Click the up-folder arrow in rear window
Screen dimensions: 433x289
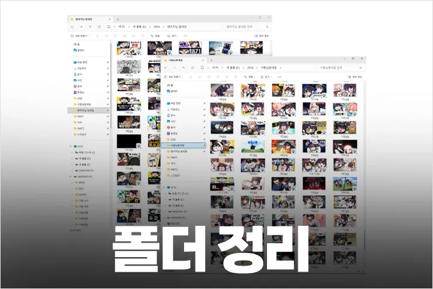[90, 27]
